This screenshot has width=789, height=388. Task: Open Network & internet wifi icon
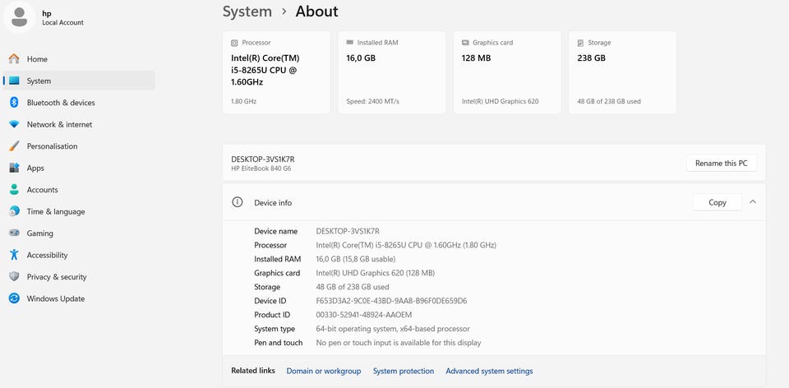click(14, 124)
